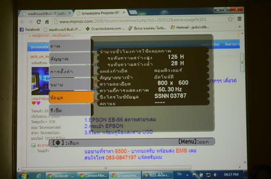
Task: Click the newer thread link กระทู้ใหม่กว่า
Action: (63, 35)
